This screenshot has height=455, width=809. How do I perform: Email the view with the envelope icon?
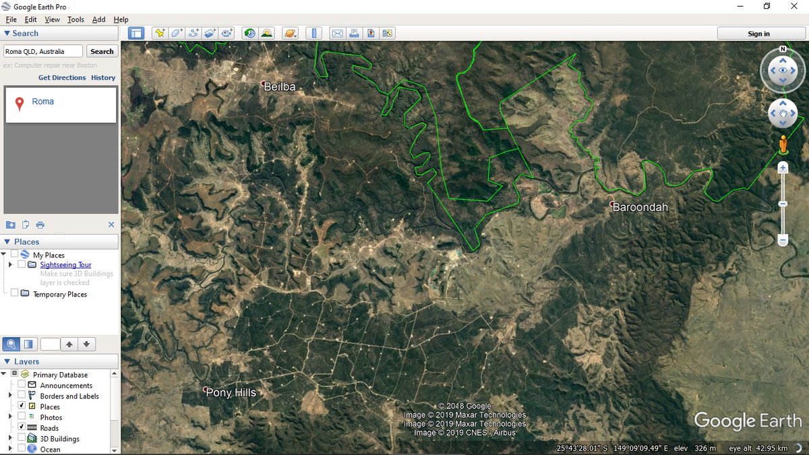[337, 33]
